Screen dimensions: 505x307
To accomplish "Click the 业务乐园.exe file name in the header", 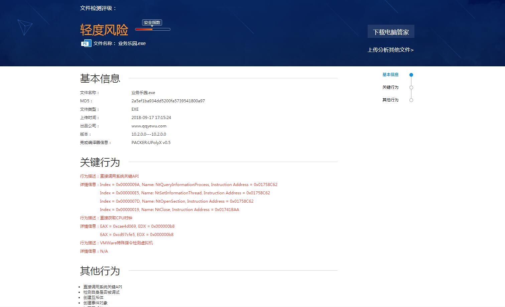I will click(132, 43).
